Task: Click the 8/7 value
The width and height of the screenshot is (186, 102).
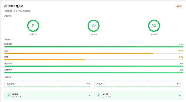Action: tap(181, 64)
